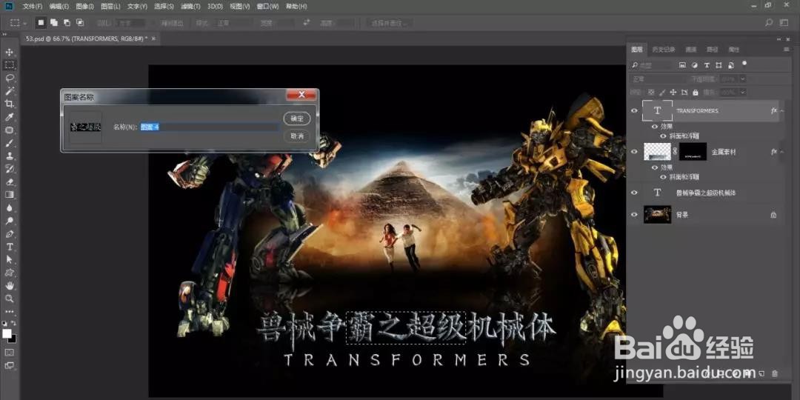
Task: Select the Healing Brush tool
Action: pyautogui.click(x=9, y=130)
